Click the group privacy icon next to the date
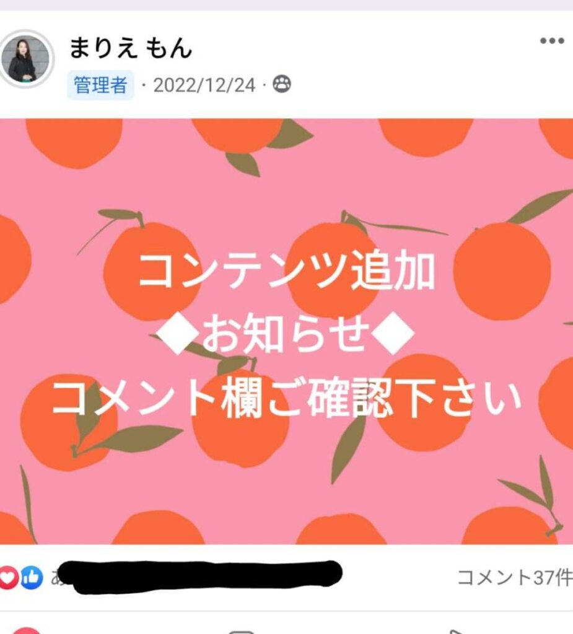Viewport: 573px width, 634px height. click(282, 84)
